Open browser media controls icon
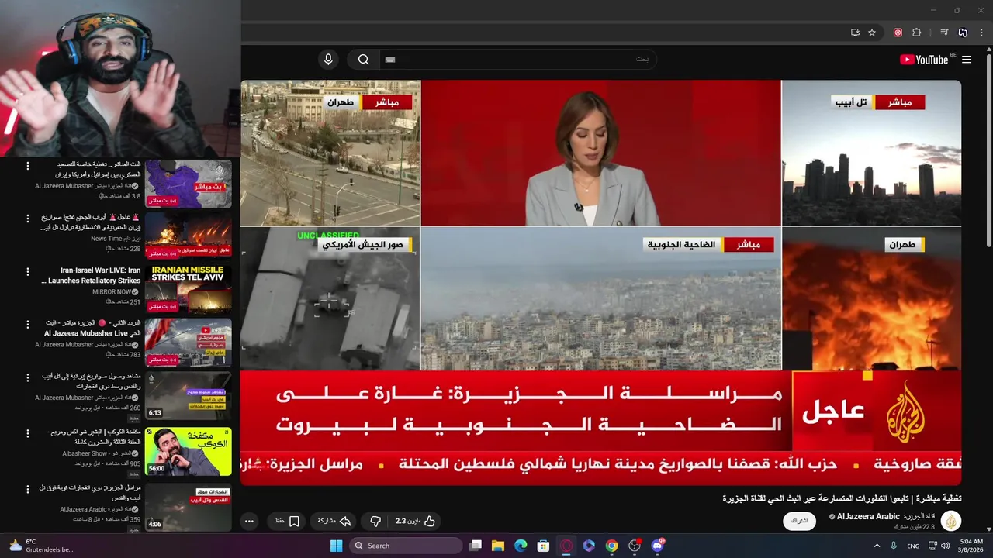This screenshot has height=558, width=993. (944, 33)
